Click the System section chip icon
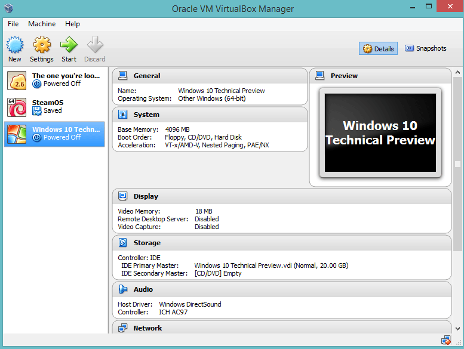This screenshot has height=349, width=464. 123,115
